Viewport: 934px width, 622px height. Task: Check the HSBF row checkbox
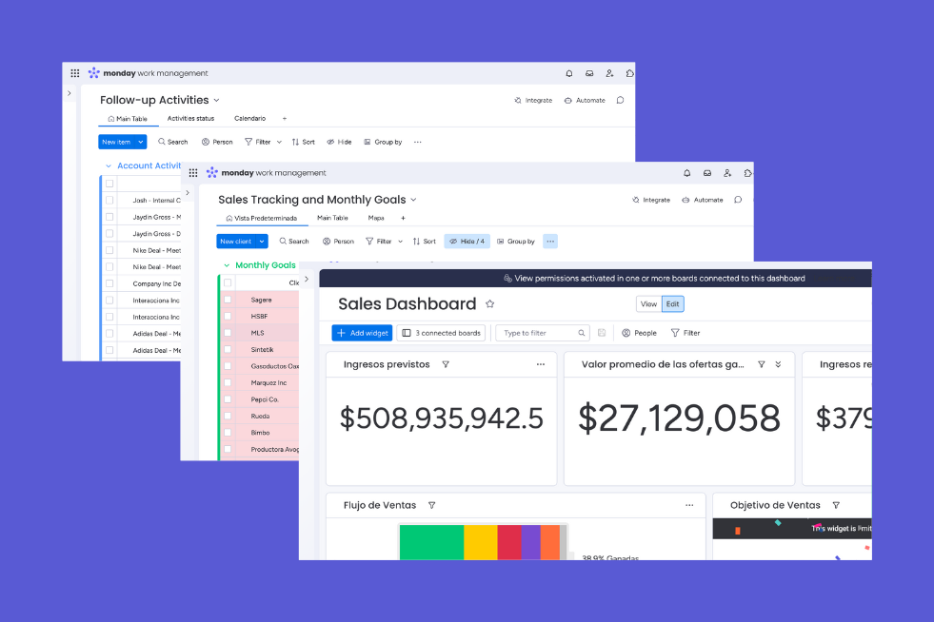pos(228,316)
